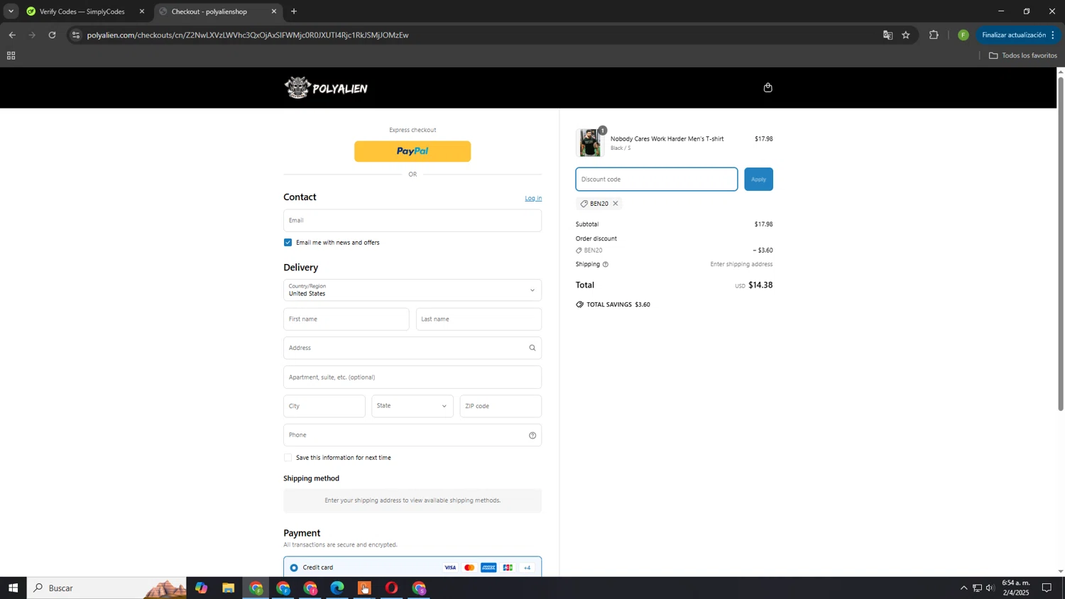Click the Visa card icon
Image resolution: width=1065 pixels, height=599 pixels.
[449, 568]
